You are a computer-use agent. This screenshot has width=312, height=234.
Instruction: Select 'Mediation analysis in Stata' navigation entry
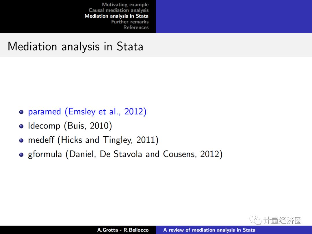click(x=117, y=16)
